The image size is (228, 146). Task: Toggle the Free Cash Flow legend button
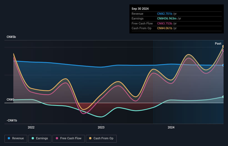(x=69, y=138)
